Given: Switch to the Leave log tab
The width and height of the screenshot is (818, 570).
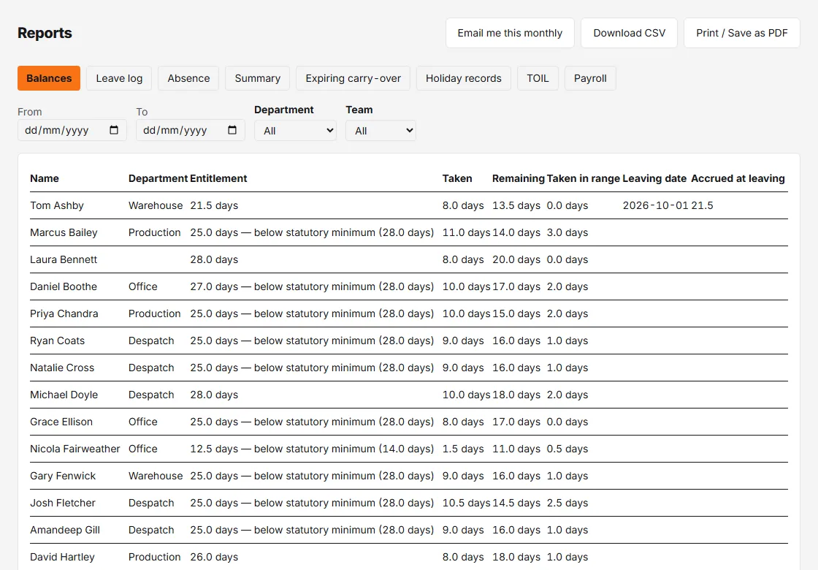Looking at the screenshot, I should coord(119,78).
